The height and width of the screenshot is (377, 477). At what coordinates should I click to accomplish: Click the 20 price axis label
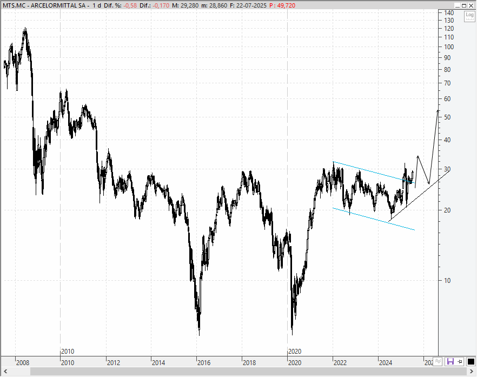447,210
